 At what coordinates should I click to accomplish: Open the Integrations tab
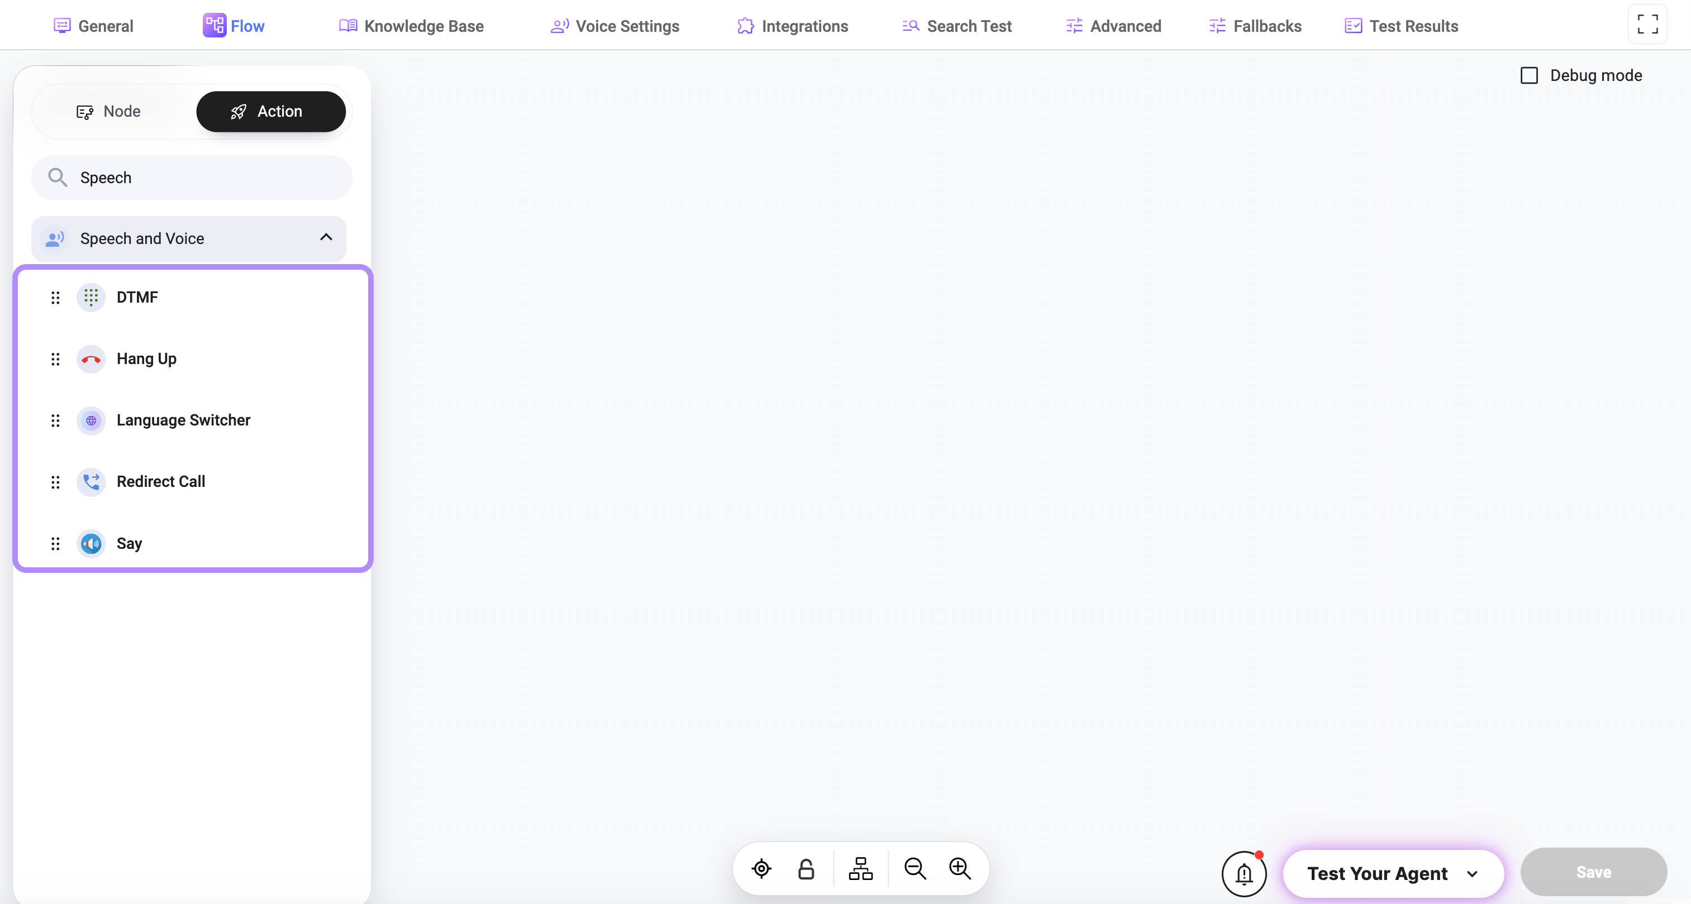point(792,26)
